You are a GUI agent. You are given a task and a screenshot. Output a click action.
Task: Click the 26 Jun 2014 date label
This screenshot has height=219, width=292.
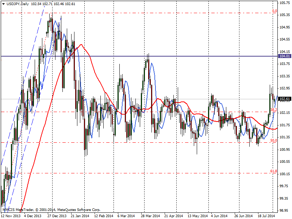point(243,216)
